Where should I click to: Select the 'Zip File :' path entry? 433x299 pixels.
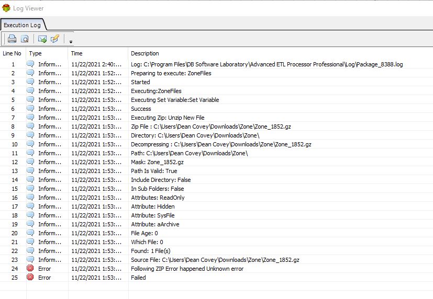(x=210, y=126)
